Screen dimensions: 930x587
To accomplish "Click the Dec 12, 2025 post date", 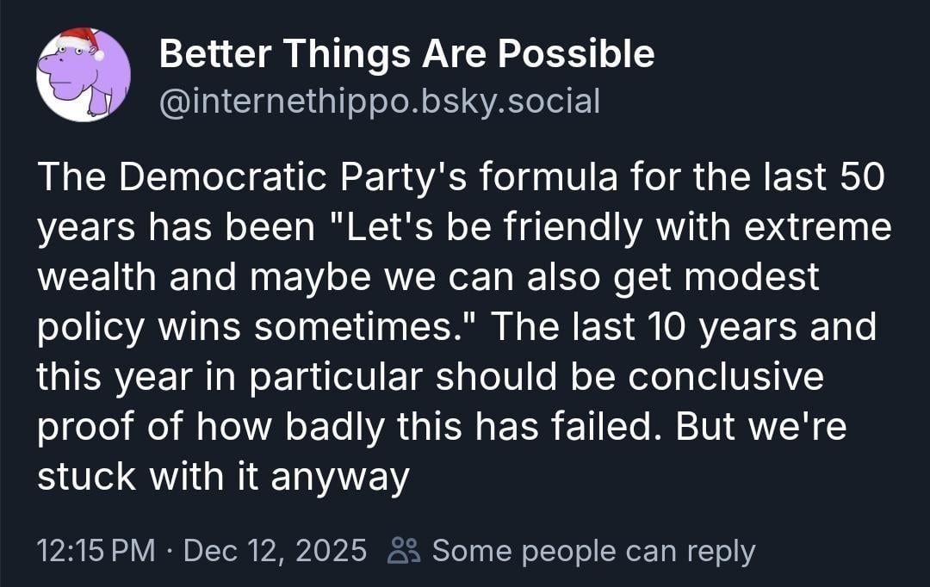I will click(276, 550).
